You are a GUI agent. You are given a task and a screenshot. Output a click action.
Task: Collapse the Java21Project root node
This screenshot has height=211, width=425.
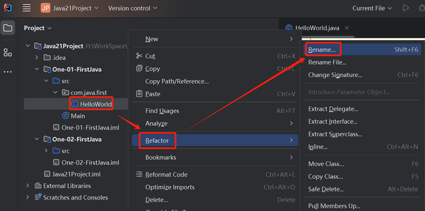(28, 46)
